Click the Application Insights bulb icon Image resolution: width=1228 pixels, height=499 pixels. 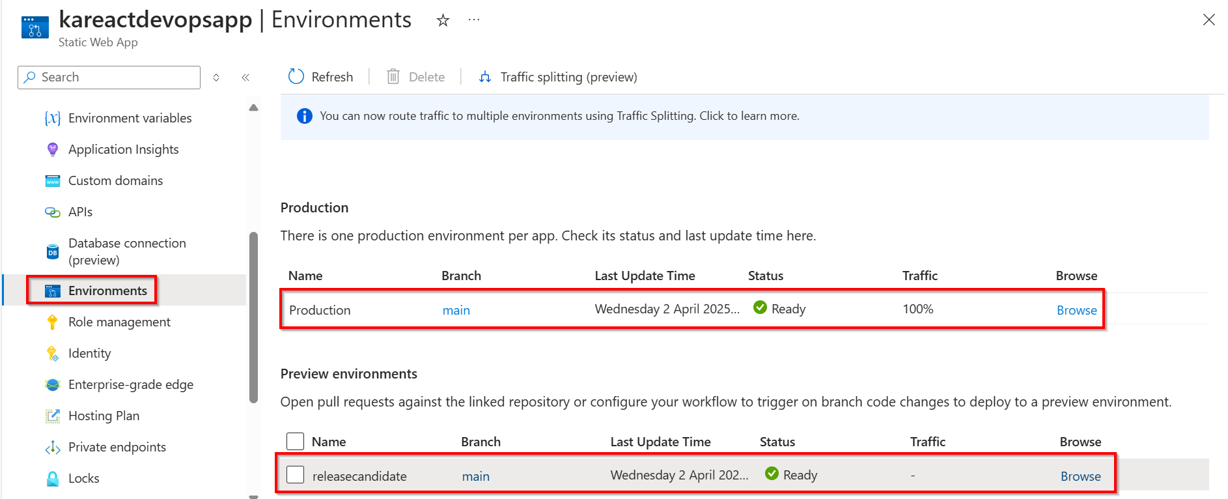pyautogui.click(x=53, y=149)
